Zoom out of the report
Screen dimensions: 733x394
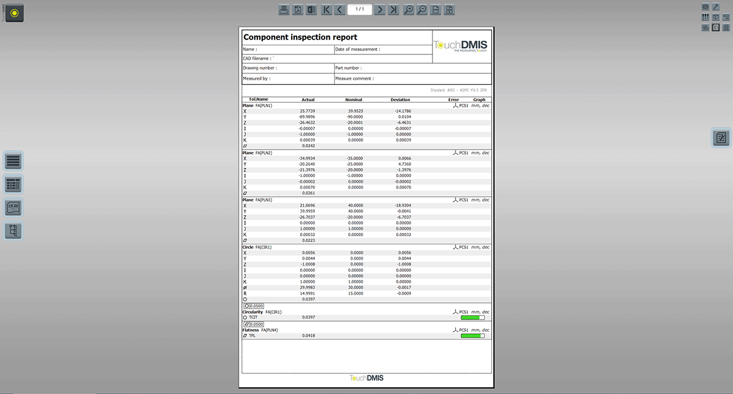pos(422,10)
